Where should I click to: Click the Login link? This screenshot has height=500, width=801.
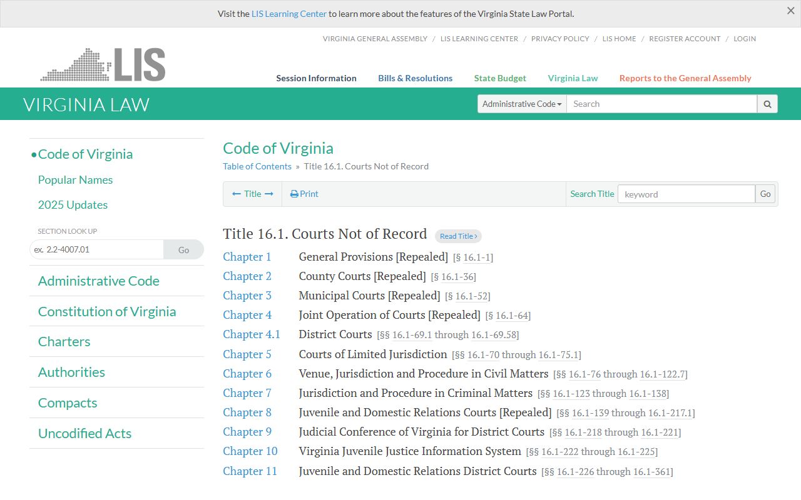(x=745, y=39)
